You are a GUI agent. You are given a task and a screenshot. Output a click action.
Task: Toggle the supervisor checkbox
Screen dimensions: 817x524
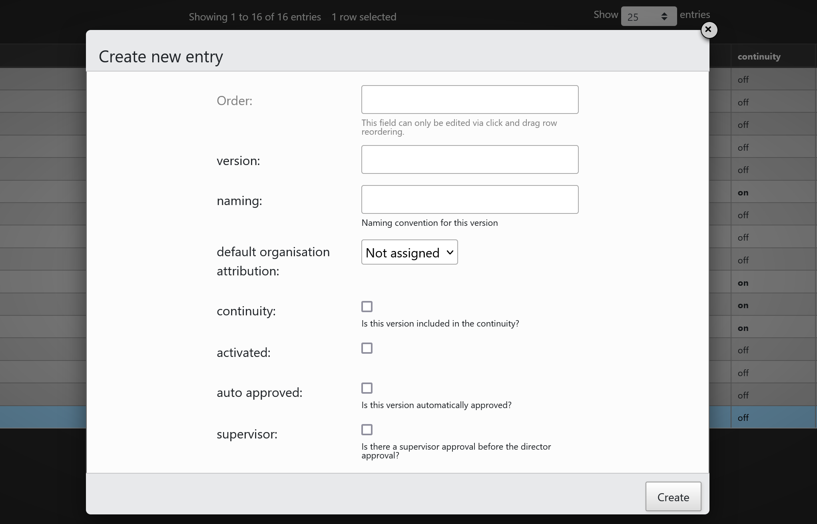click(367, 430)
